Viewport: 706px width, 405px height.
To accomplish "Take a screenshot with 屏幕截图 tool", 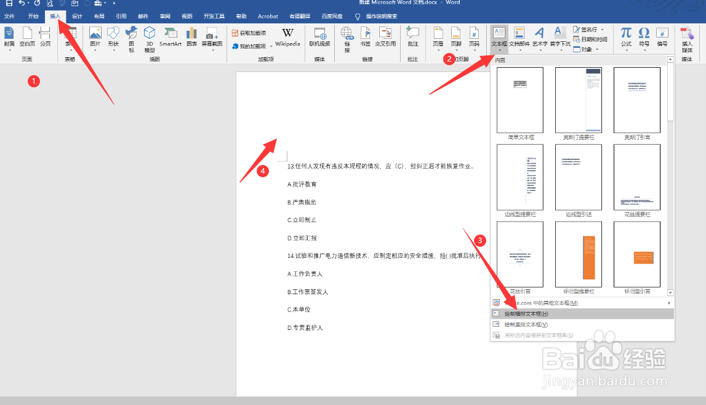I will coord(212,44).
